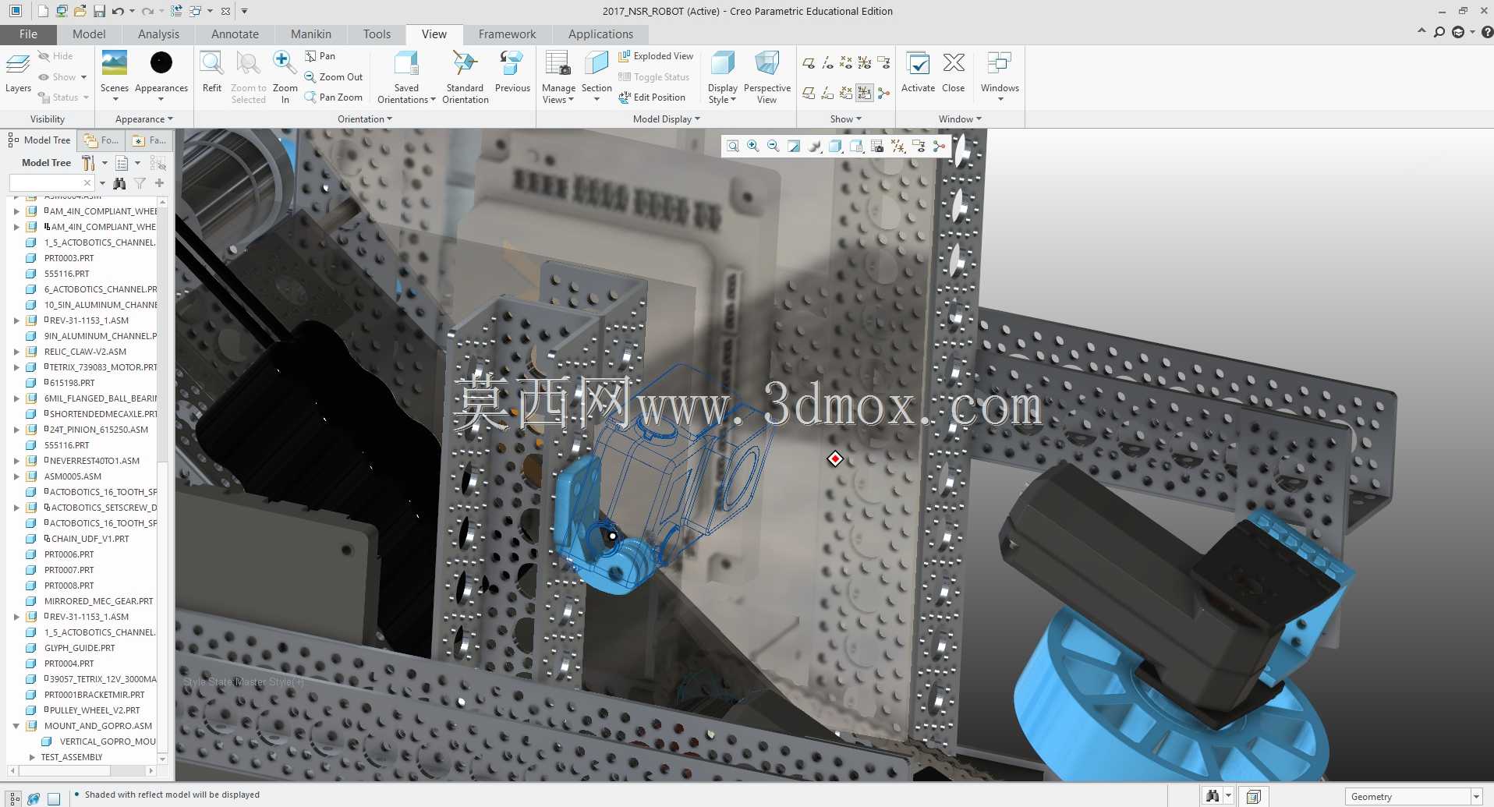Switch to the Analysis ribbon tab
This screenshot has width=1494, height=807.
click(x=158, y=34)
